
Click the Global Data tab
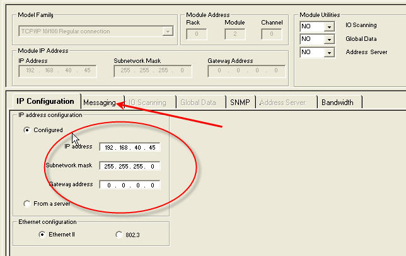(x=198, y=103)
